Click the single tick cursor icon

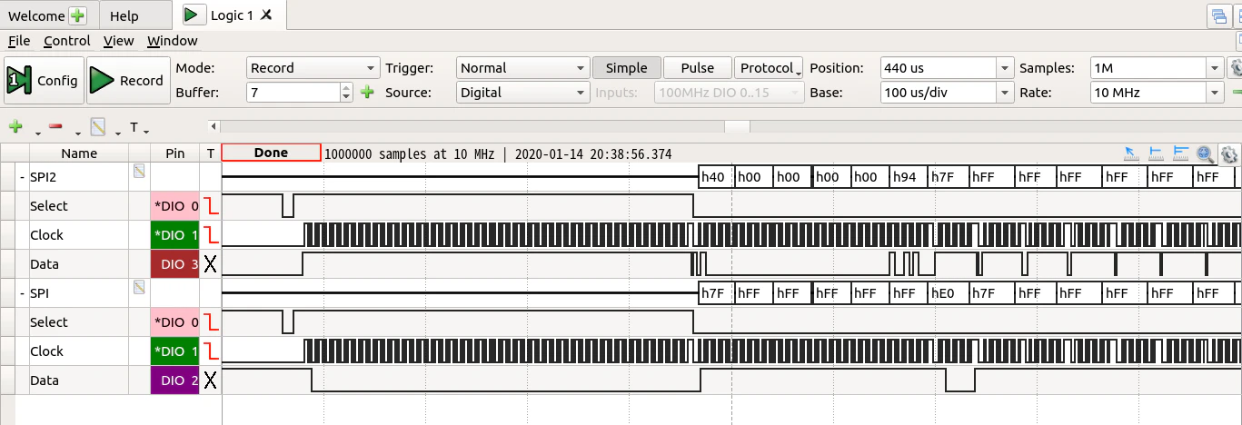click(1157, 154)
